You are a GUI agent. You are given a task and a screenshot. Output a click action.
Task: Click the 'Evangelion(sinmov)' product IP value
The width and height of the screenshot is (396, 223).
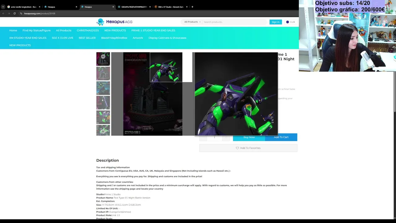[x=120, y=212]
